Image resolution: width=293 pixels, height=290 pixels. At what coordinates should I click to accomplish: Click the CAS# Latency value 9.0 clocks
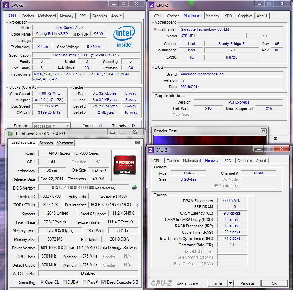[232, 213]
